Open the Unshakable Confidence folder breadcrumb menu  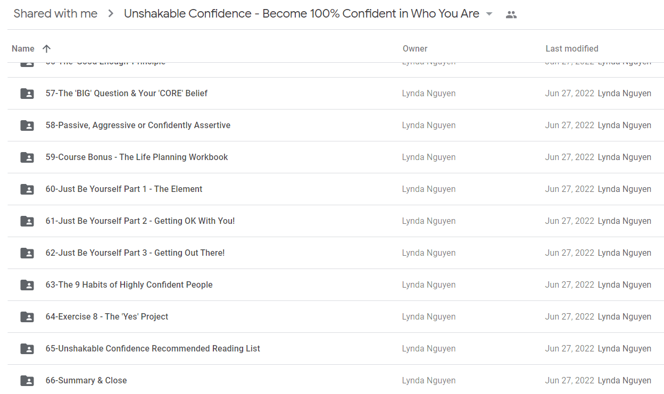pos(309,14)
